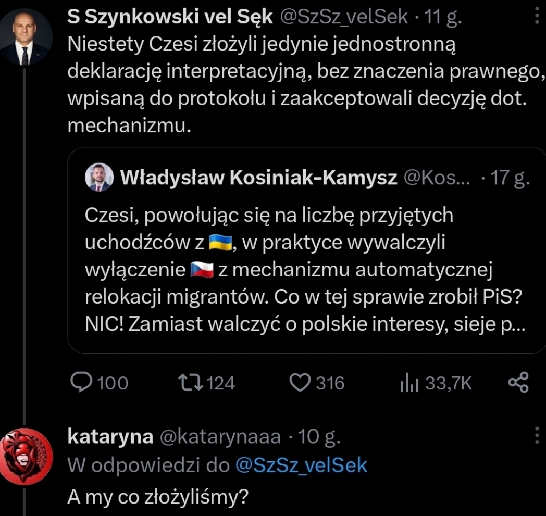Click the kataryna display name
The height and width of the screenshot is (516, 546).
[x=110, y=436]
